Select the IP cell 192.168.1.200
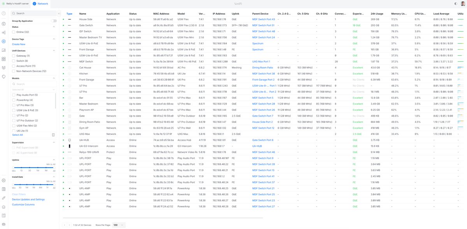Image resolution: width=467 pixels, height=229 pixels. 220,61
